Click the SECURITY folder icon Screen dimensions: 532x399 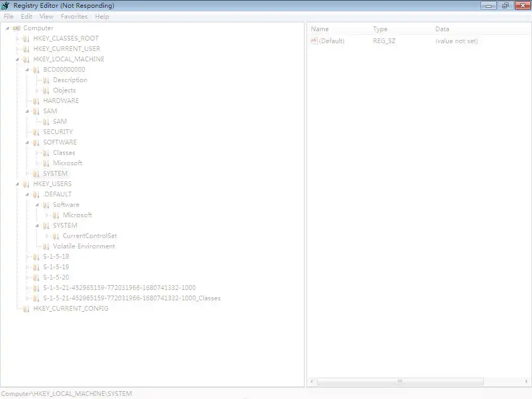[x=36, y=132]
